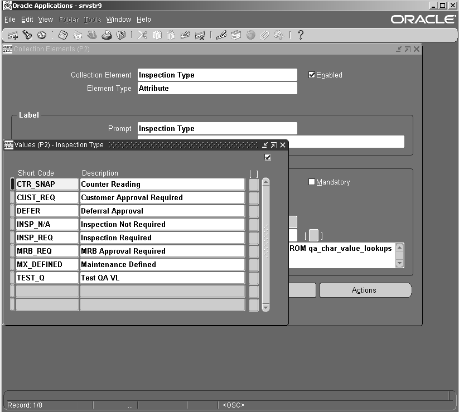Open the Tools menu
The height and width of the screenshot is (412, 459).
point(93,20)
